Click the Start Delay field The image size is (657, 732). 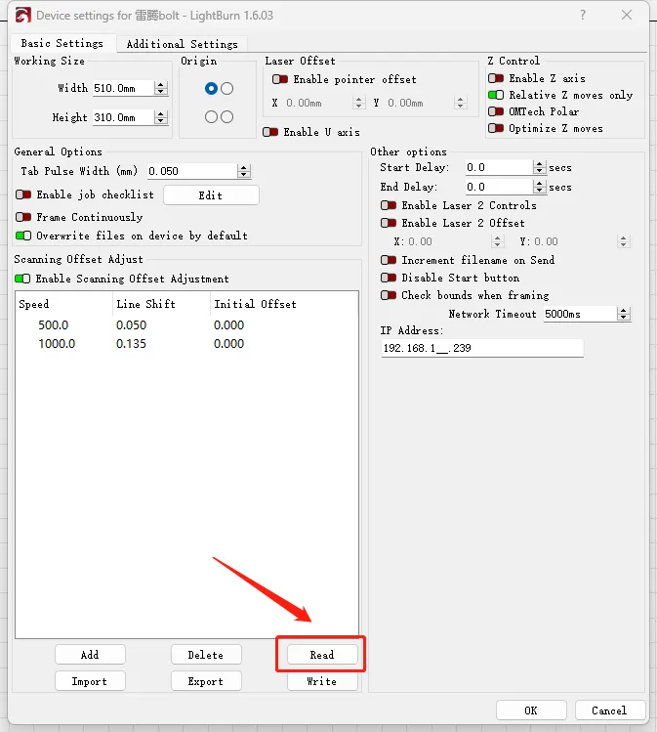(500, 167)
